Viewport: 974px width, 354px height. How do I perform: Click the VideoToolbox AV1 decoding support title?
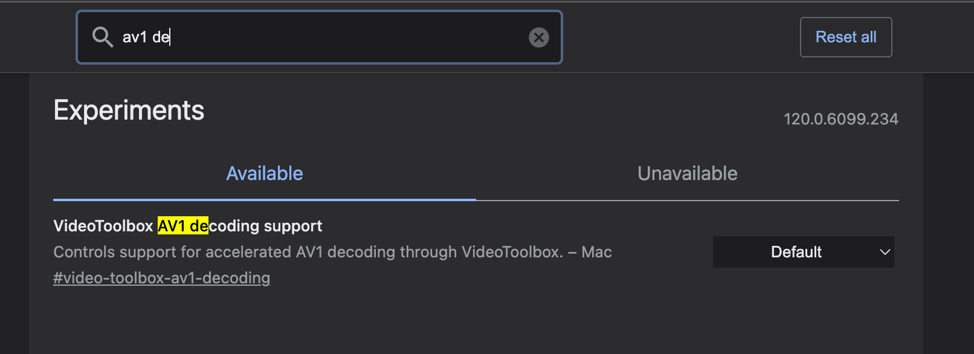coord(187,226)
